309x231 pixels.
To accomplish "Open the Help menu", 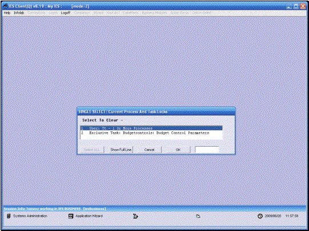I will [x=7, y=13].
